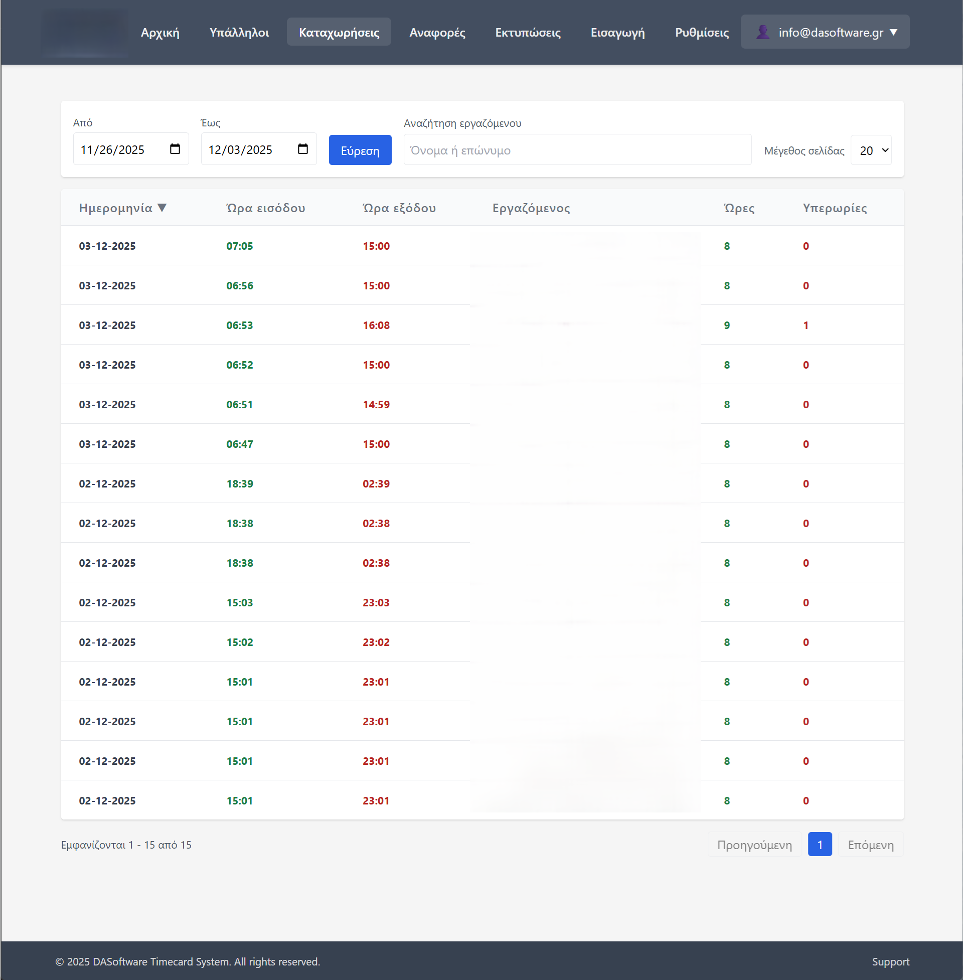Navigate to the Αρχική page

(160, 32)
